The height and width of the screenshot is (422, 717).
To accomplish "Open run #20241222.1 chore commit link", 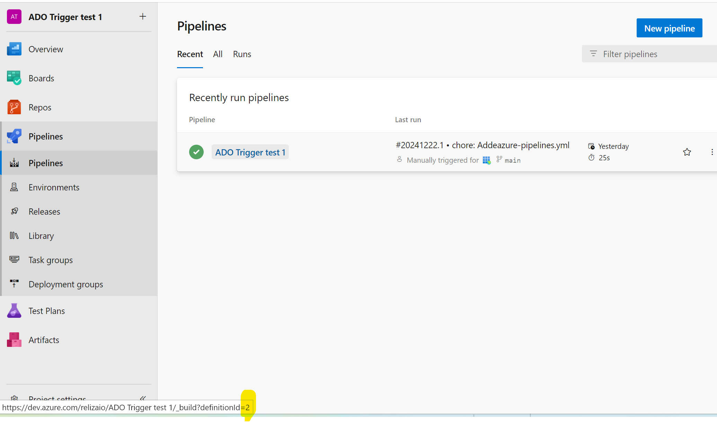I will point(483,145).
